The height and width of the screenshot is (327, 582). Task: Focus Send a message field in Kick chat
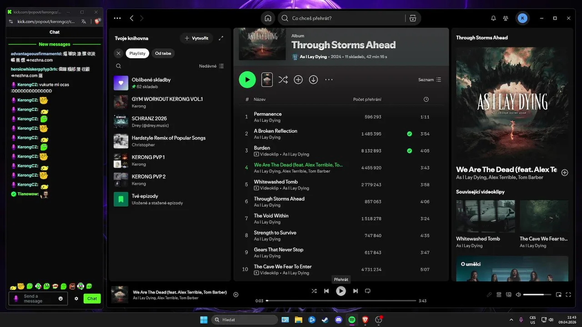click(38, 298)
